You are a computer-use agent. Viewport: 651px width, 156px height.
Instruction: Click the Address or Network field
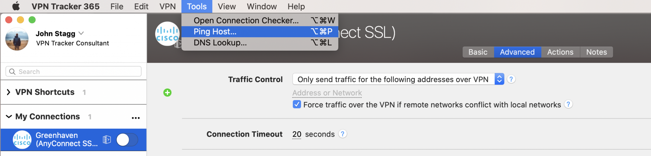(x=327, y=93)
